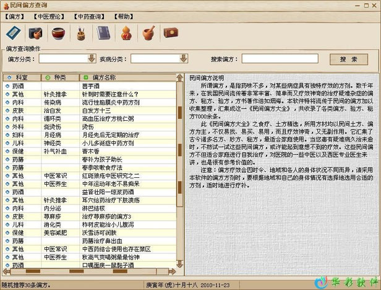Sort by the 科室 column header
381x290 pixels.
[x=22, y=77]
